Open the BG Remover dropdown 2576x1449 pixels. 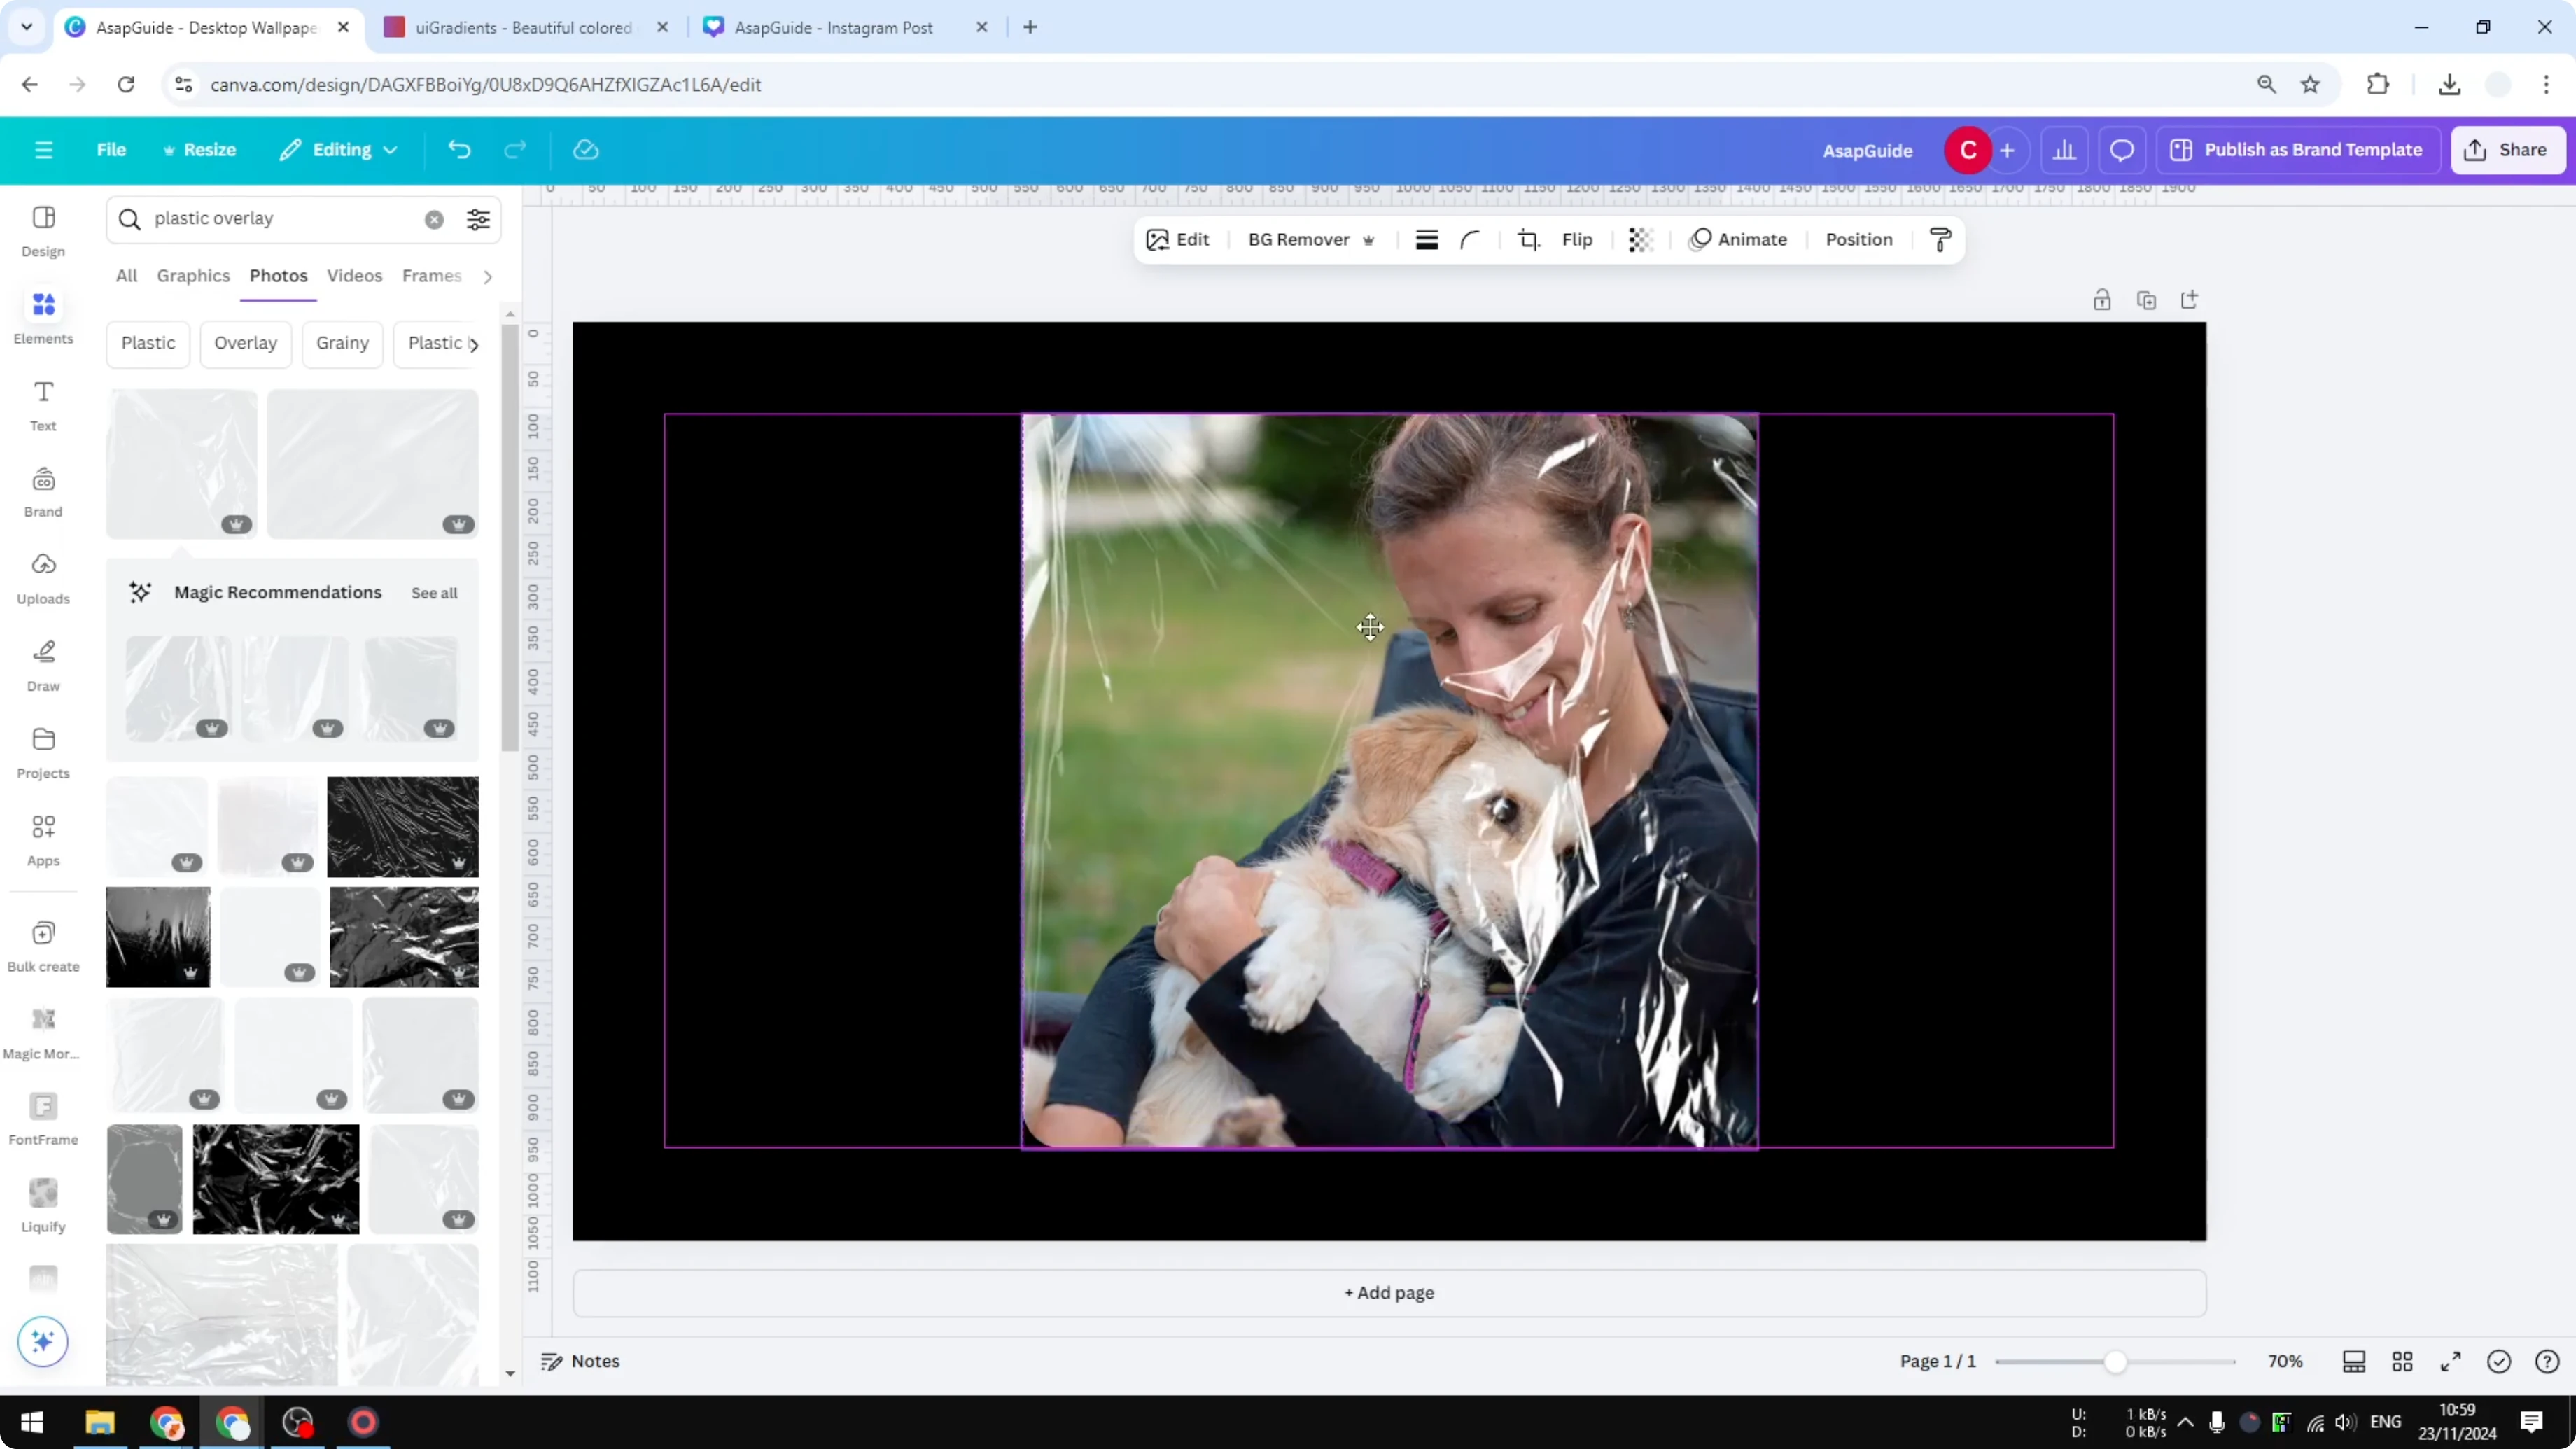click(x=1369, y=240)
